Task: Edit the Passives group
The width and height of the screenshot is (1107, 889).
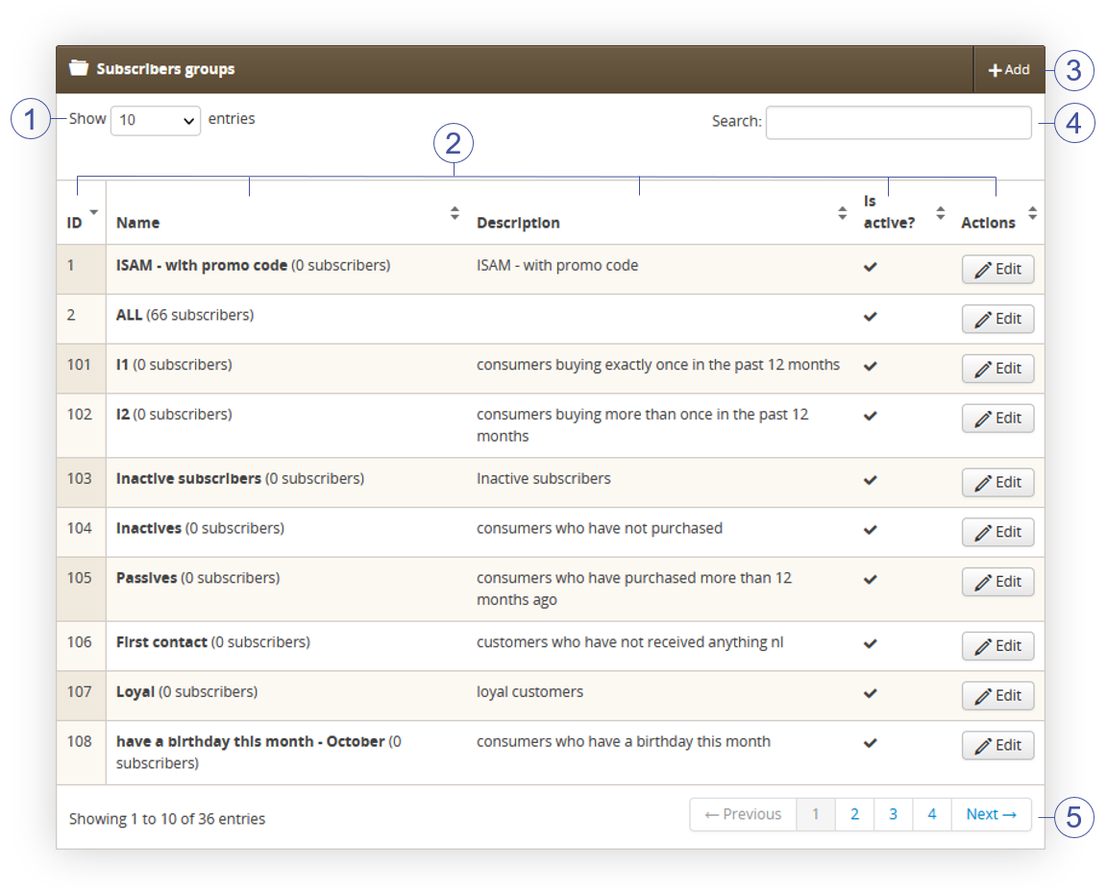Action: pyautogui.click(x=997, y=582)
